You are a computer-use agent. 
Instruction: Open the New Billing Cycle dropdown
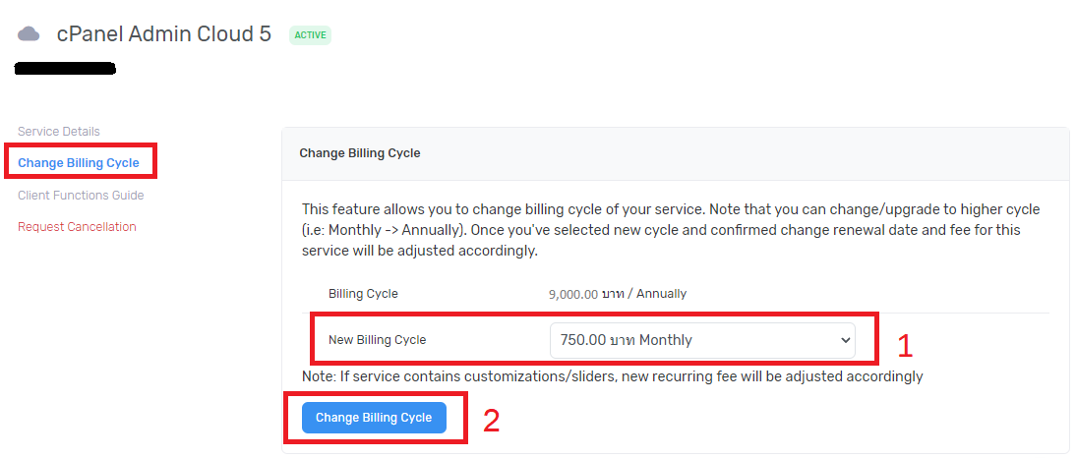click(x=701, y=340)
